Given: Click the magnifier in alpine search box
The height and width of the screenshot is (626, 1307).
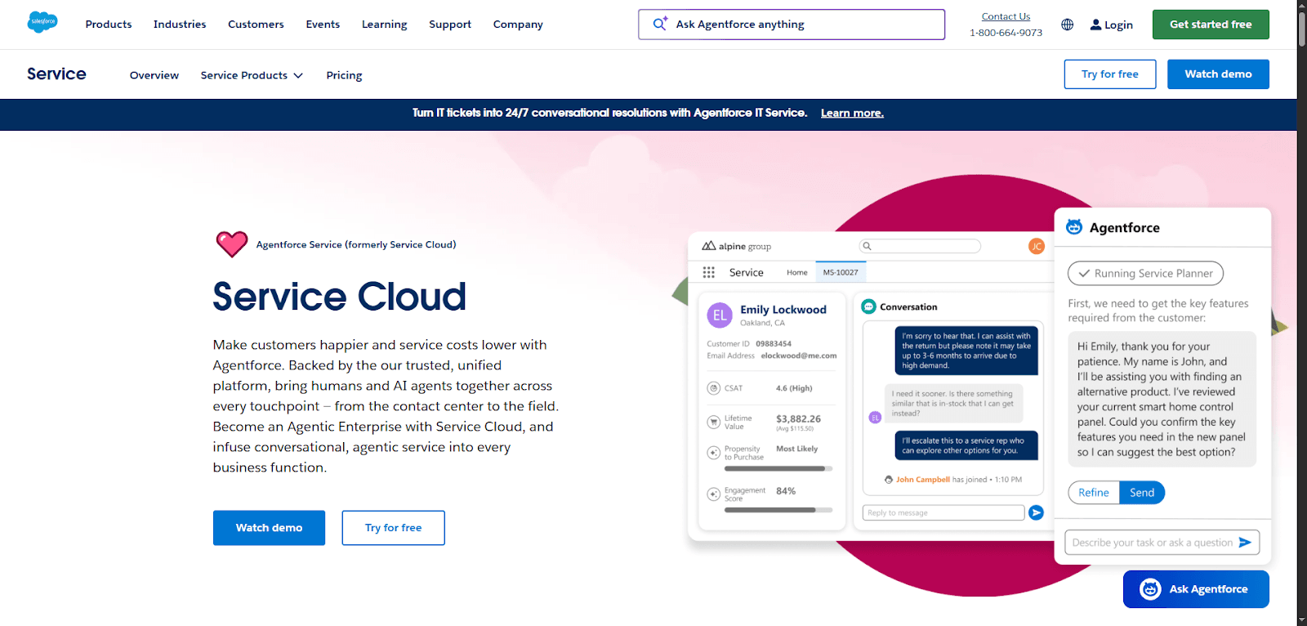Looking at the screenshot, I should pos(868,246).
